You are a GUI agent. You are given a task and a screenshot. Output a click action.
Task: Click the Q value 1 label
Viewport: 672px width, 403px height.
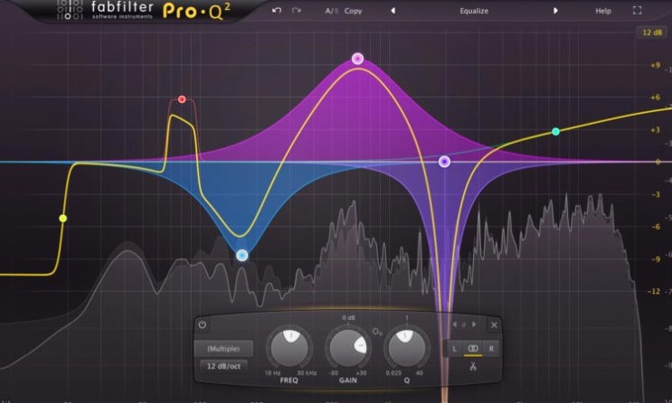(407, 318)
